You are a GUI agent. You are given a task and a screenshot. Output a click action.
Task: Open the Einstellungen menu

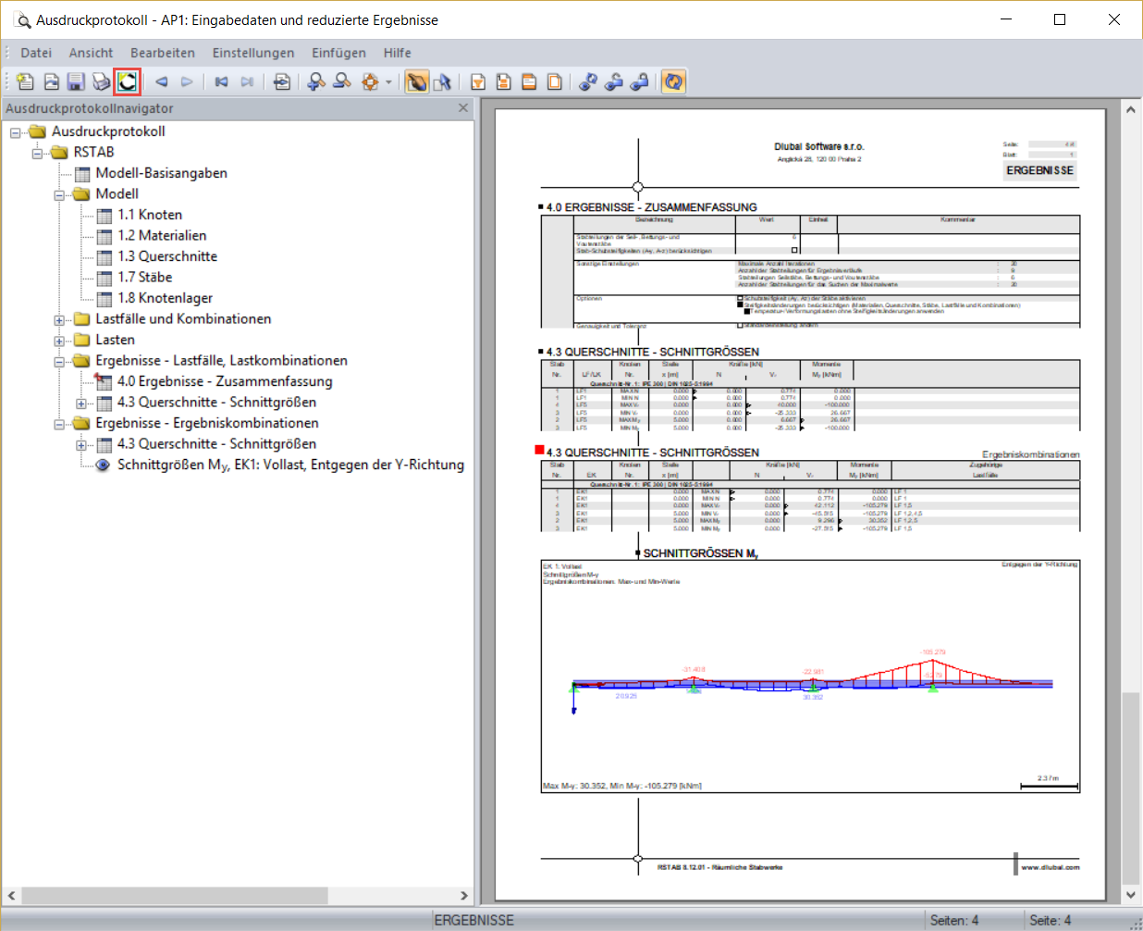(x=252, y=53)
